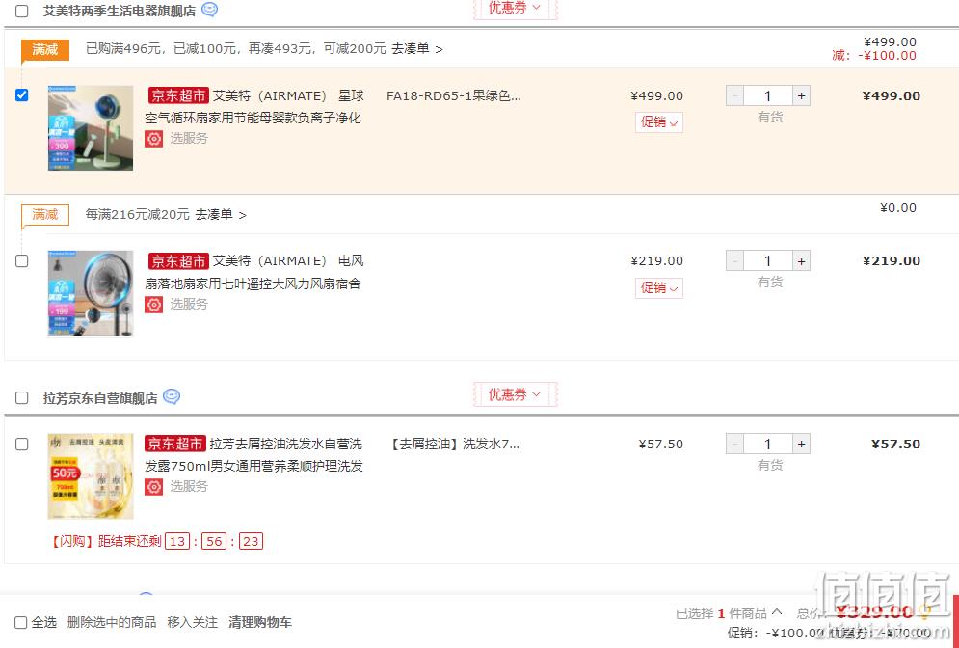Click service icon for 电风扇落地扇

click(x=153, y=304)
